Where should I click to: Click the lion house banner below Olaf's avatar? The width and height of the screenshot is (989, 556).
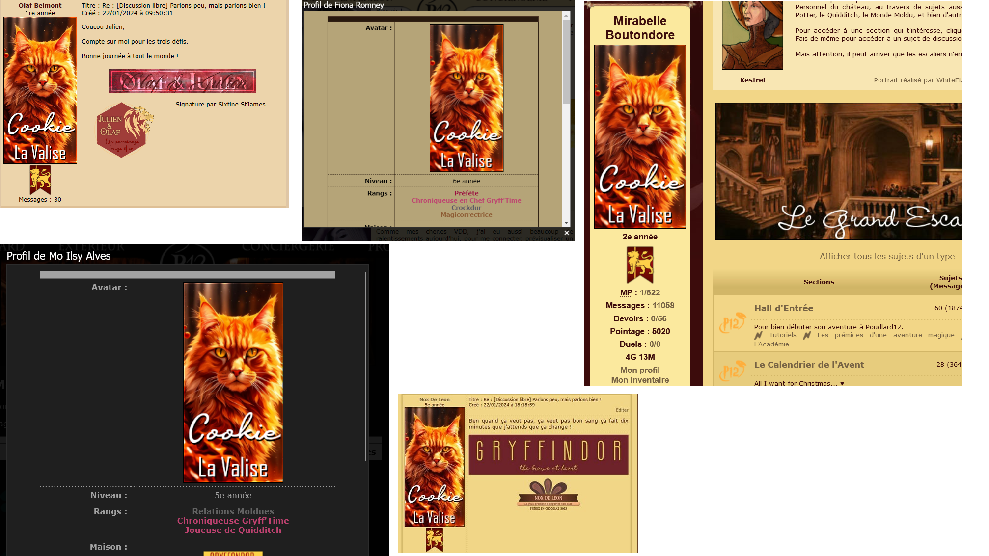(40, 180)
